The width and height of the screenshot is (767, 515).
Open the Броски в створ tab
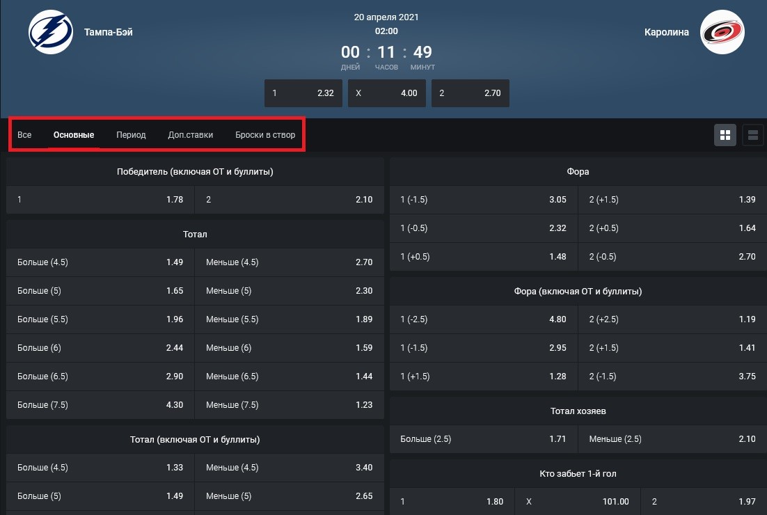click(x=264, y=135)
